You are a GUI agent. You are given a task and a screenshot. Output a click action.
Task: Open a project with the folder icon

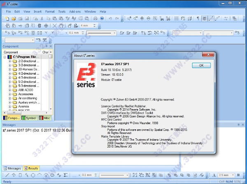pyautogui.click(x=14, y=18)
